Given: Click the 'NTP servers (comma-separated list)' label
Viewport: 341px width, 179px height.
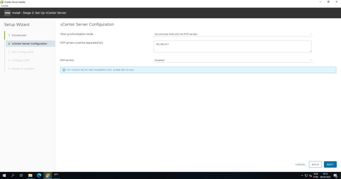Looking at the screenshot, I should click(82, 43).
